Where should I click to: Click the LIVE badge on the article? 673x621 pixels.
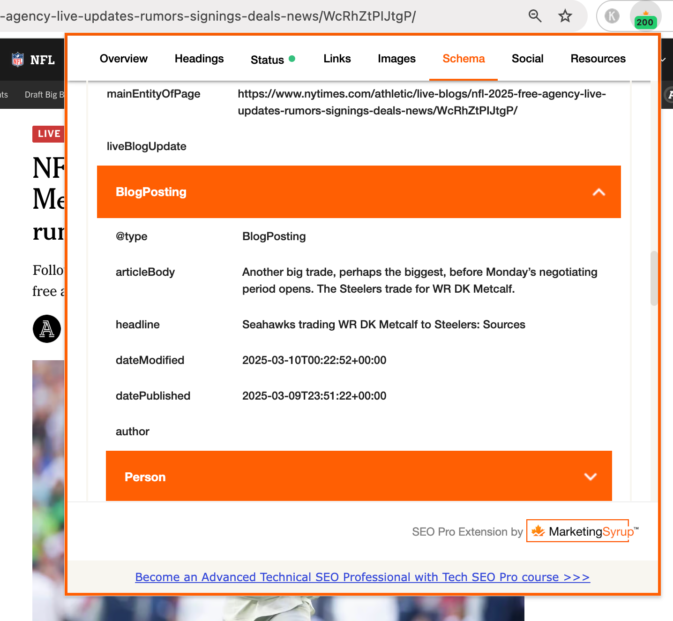(48, 134)
